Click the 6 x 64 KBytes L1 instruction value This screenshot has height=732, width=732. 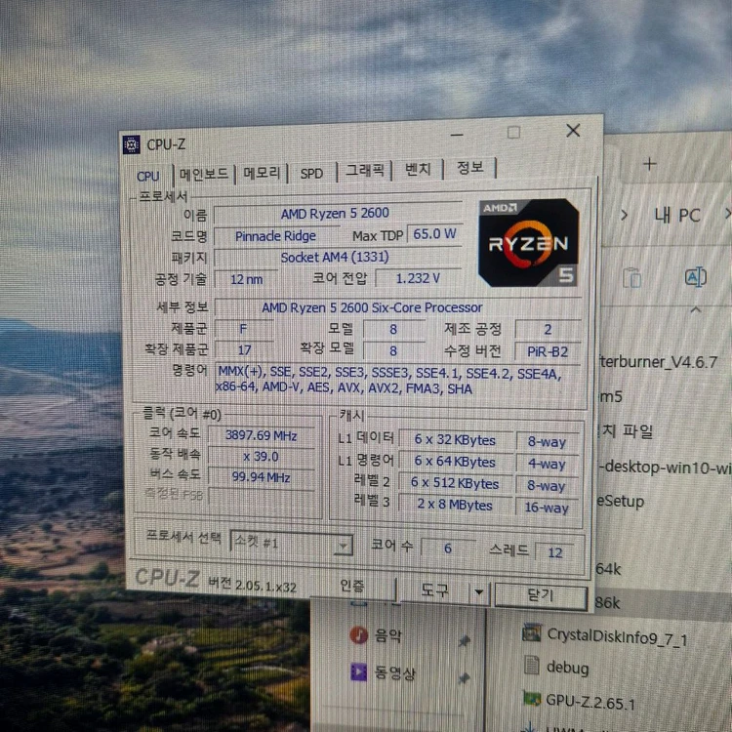tap(455, 462)
